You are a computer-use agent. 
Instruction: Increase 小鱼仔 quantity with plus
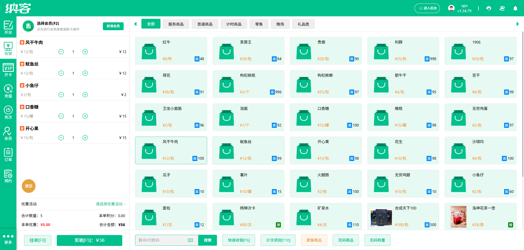(x=85, y=95)
